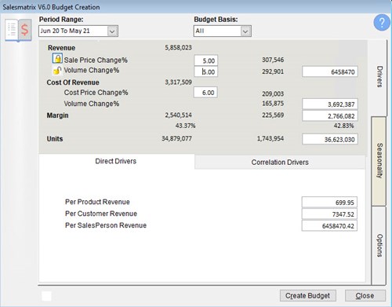This screenshot has width=392, height=307.
Task: Click the Per SalesPerson Revenue field 6458470.42
Action: click(x=329, y=226)
